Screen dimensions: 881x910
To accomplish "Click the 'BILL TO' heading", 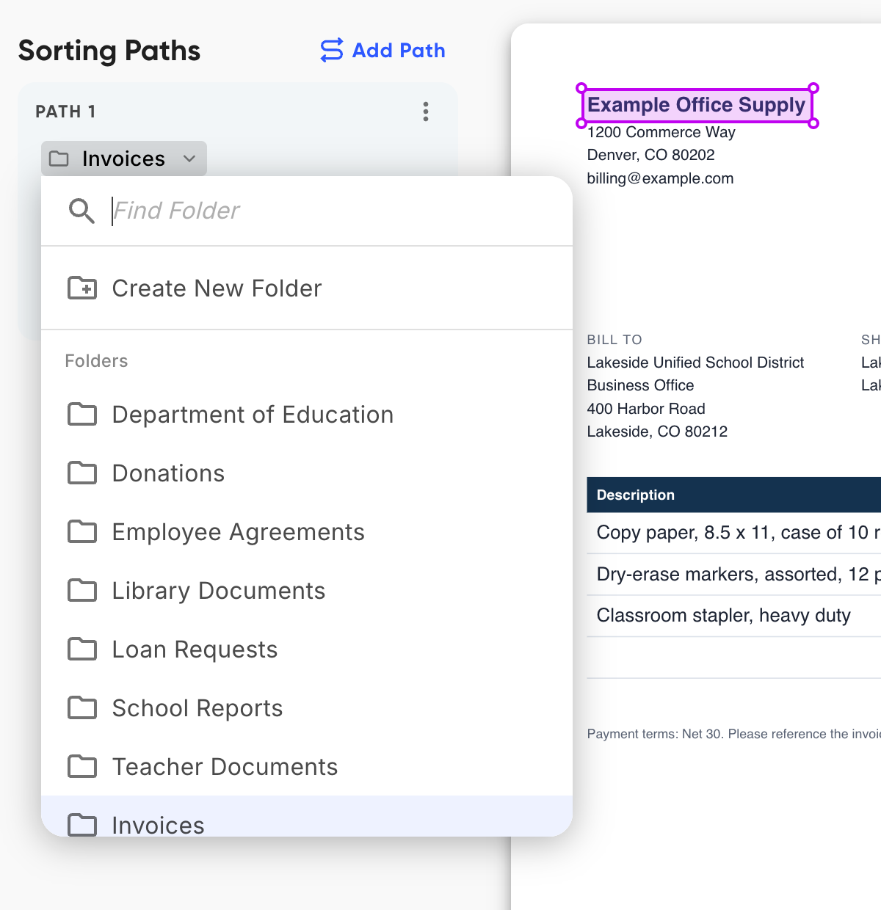I will click(x=614, y=340).
